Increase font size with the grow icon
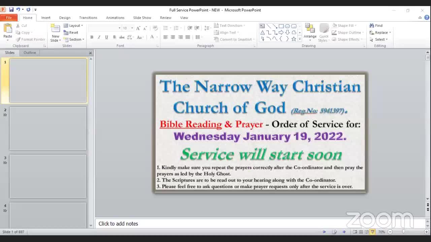The image size is (431, 242). (x=138, y=28)
